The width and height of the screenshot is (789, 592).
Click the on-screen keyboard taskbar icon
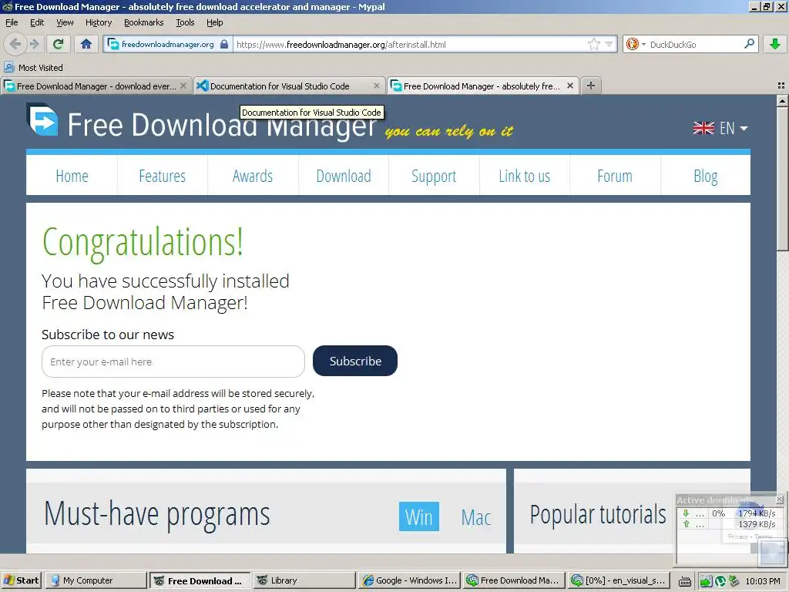pos(685,581)
